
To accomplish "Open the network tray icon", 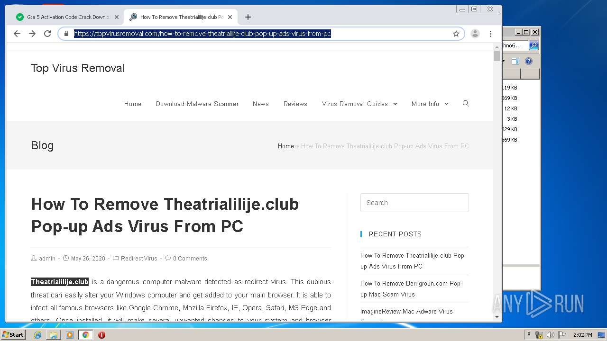I will tap(539, 335).
